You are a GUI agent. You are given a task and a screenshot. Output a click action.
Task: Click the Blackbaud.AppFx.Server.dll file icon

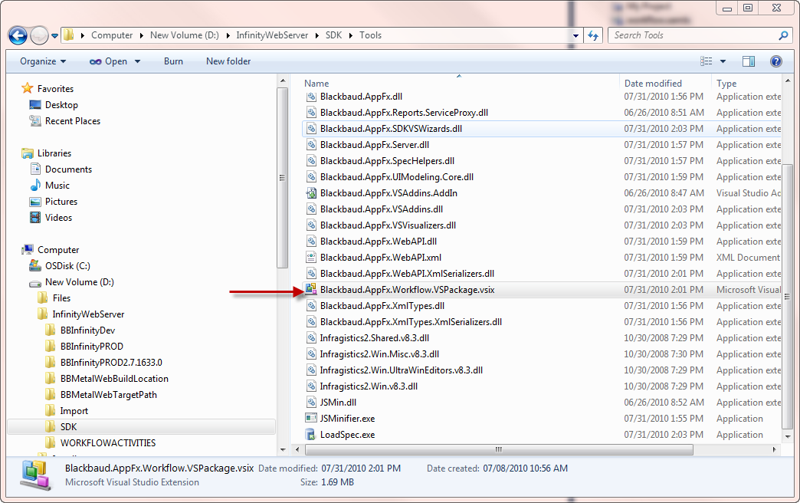point(310,145)
